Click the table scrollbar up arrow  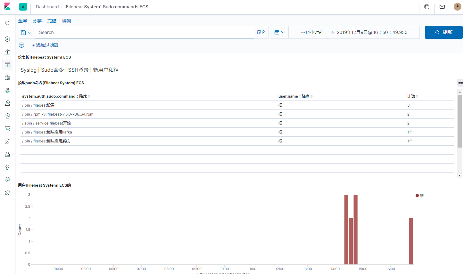point(460,92)
